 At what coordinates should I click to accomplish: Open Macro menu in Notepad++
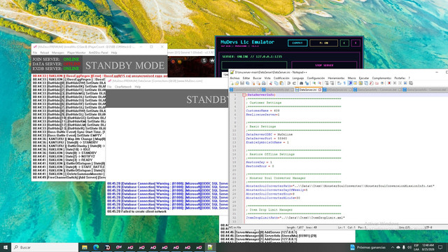coord(351,78)
